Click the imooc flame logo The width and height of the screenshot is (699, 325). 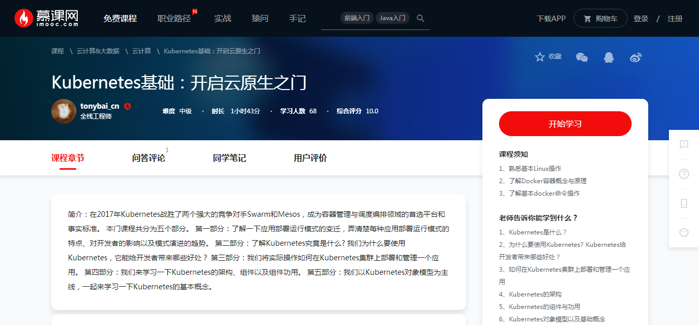pos(47,18)
